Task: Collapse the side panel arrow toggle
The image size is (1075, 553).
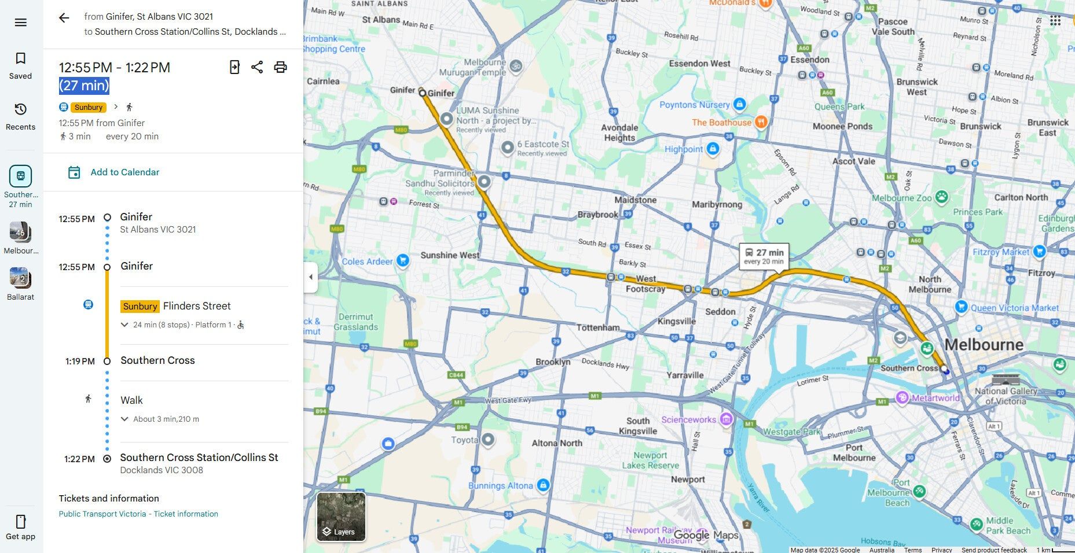Action: 311,277
